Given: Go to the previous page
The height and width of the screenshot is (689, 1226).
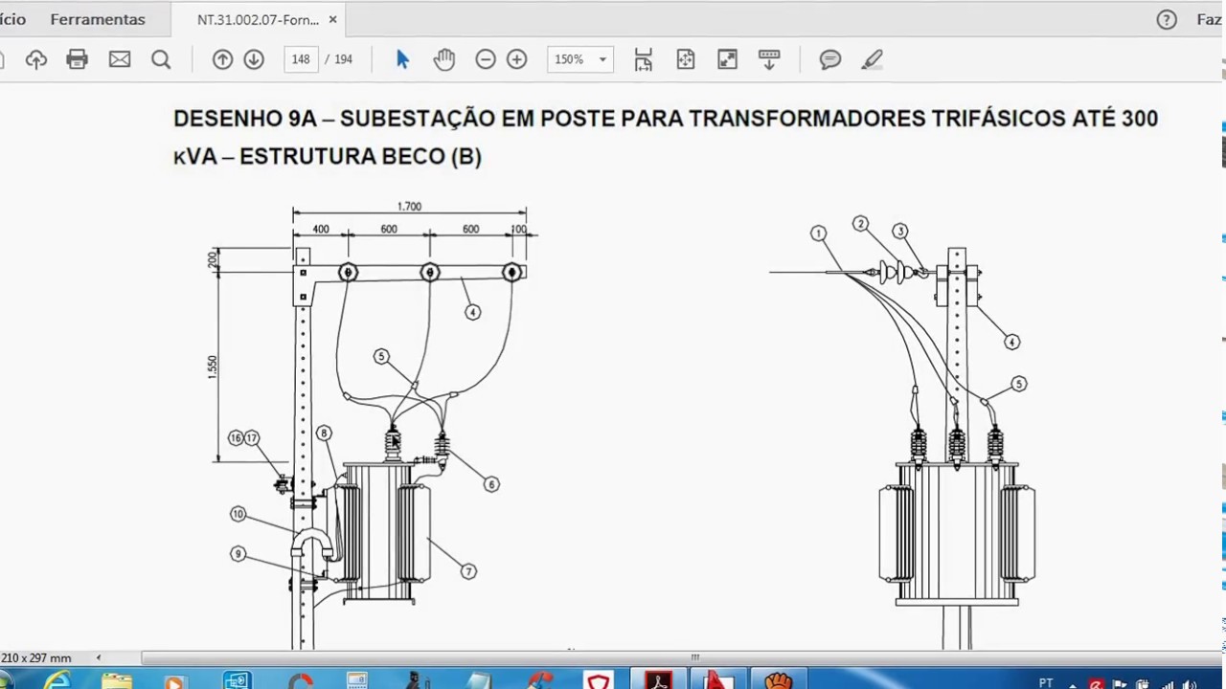Looking at the screenshot, I should tap(222, 59).
